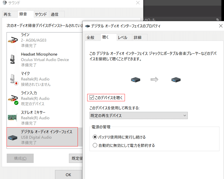Switch to the レベル tab
The width and height of the screenshot is (224, 179).
(123, 37)
